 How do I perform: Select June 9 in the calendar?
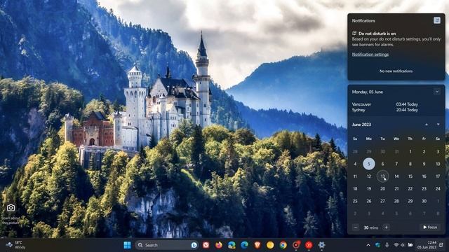424,164
